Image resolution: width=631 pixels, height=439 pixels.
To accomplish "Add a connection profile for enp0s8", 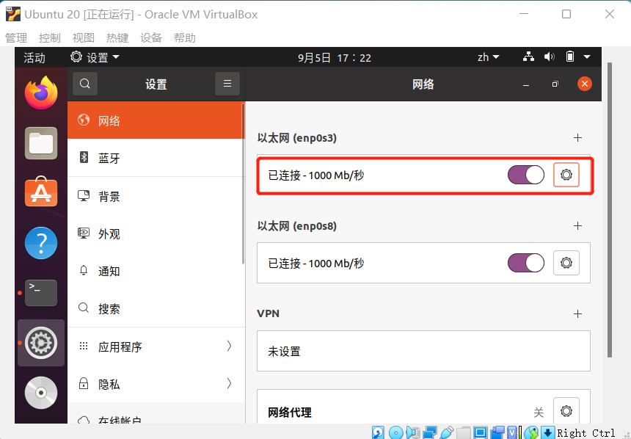I will [x=577, y=225].
